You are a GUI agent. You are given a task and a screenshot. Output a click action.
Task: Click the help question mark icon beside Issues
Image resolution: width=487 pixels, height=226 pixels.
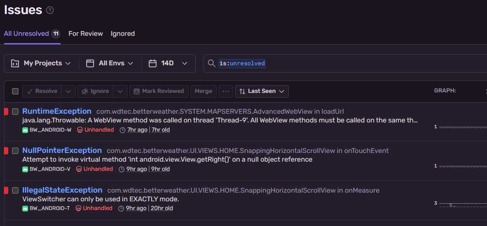pyautogui.click(x=50, y=10)
